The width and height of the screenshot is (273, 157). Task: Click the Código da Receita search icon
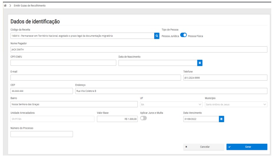[157, 36]
